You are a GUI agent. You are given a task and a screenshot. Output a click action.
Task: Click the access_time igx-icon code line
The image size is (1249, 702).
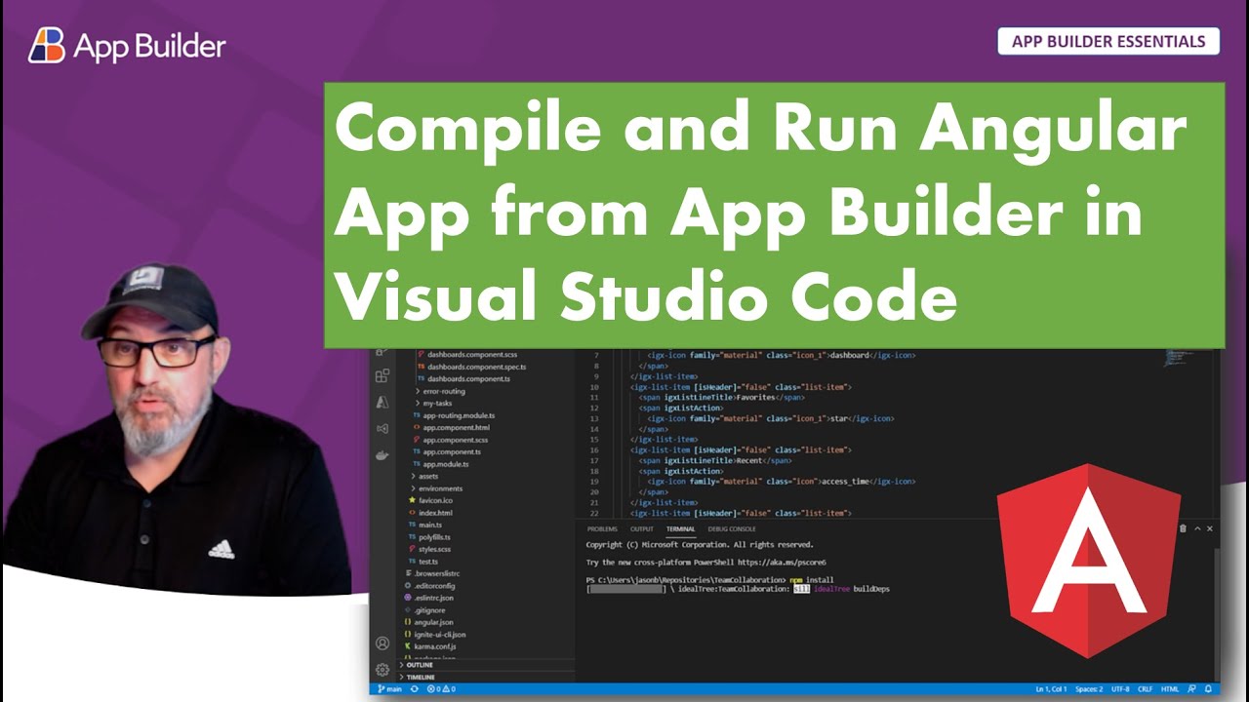tap(781, 482)
